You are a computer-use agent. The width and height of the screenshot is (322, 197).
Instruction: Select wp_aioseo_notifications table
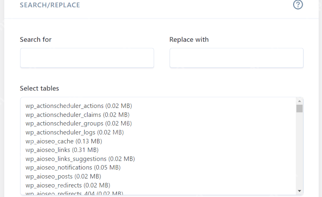pos(73,168)
